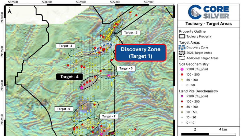Select the black Target - 4 label

[x=70, y=77]
